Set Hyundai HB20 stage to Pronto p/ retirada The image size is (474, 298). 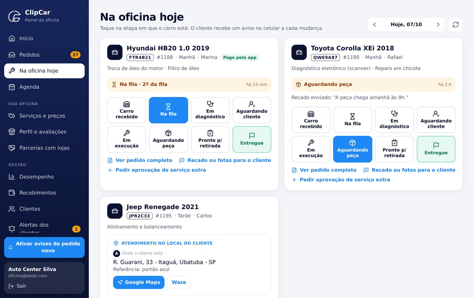click(x=210, y=139)
